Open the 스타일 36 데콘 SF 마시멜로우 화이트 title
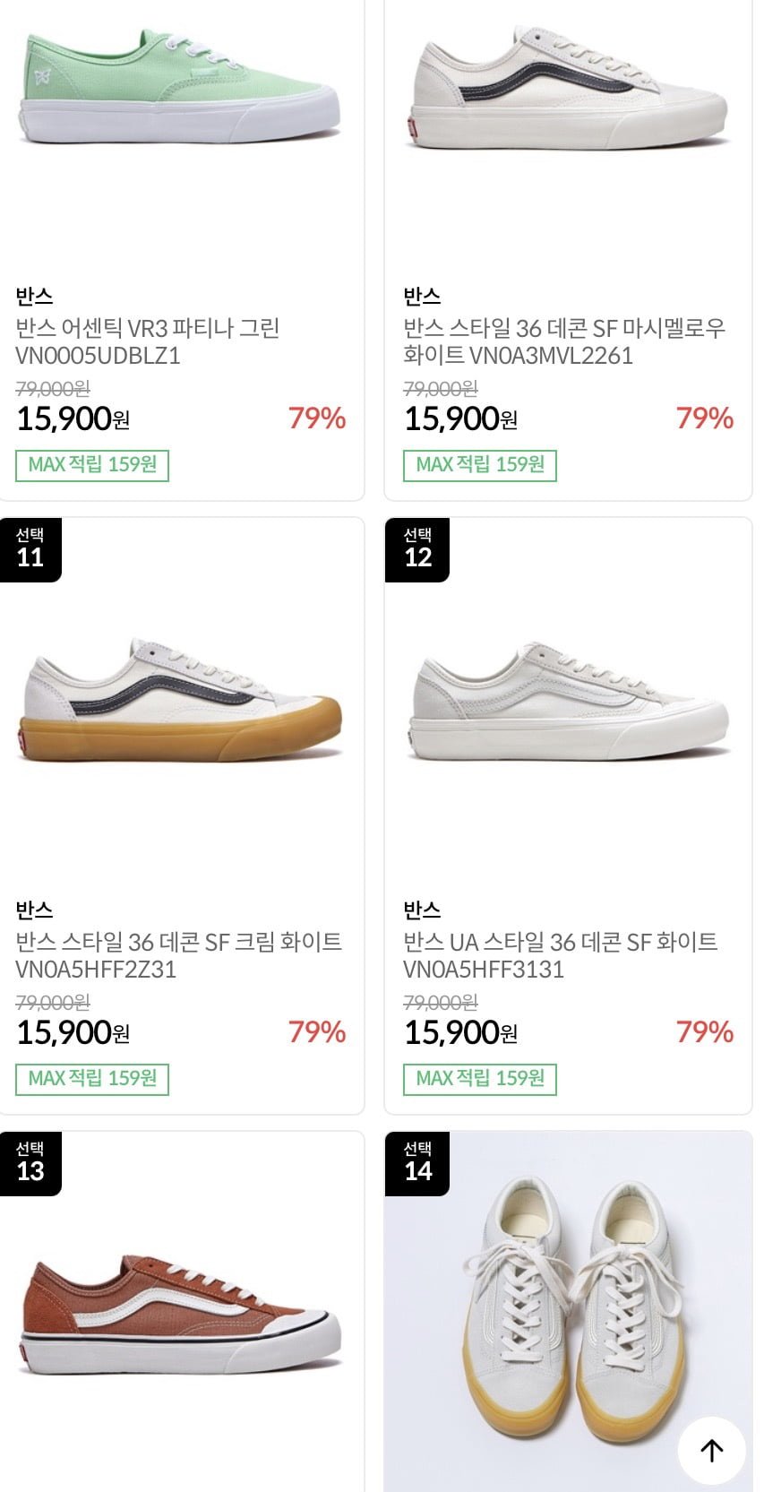 coord(564,341)
